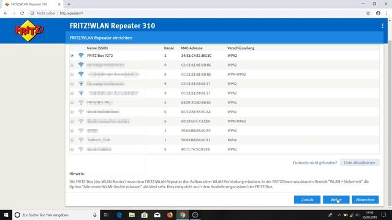Open Task View in the taskbar
This screenshot has width=392, height=220.
106,215
